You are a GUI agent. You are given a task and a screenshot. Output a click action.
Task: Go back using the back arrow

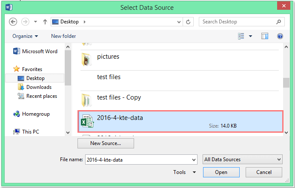pyautogui.click(x=13, y=22)
